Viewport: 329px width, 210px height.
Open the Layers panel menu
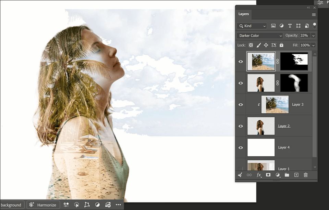(314, 15)
